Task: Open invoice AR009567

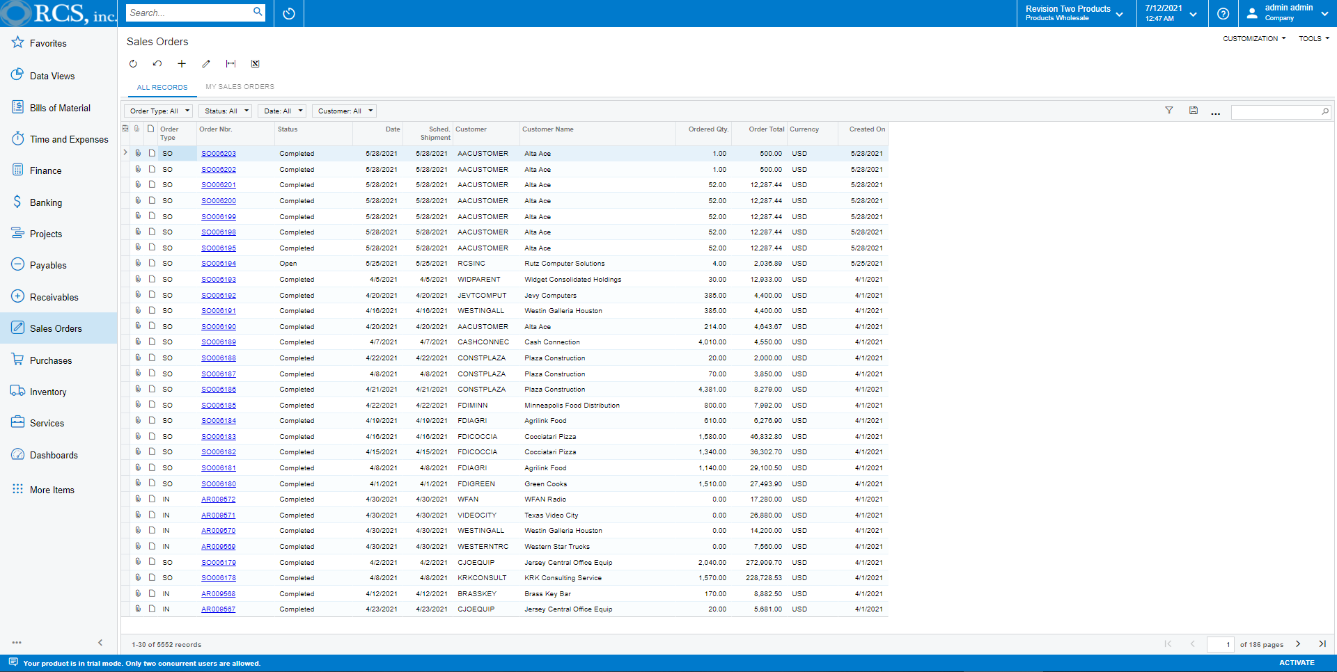Action: point(219,609)
